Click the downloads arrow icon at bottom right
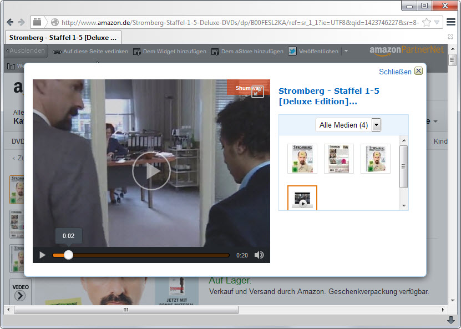 (x=450, y=320)
